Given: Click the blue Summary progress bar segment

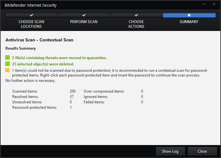Looking at the screenshot, I should [189, 15].
